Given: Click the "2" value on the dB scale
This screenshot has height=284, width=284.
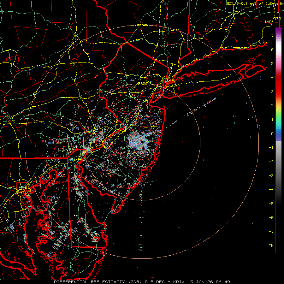Looking at the screenshot, I should tap(272, 106).
